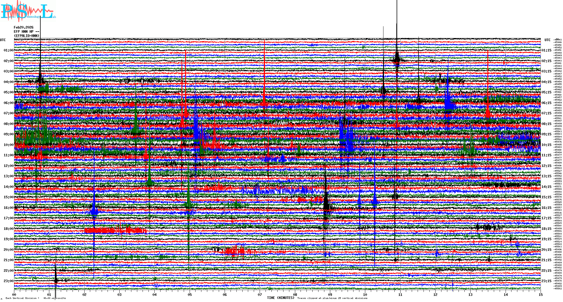The width and height of the screenshot is (563, 302).
Task: Click minute 05 on the bottom axis
Action: pyautogui.click(x=190, y=294)
